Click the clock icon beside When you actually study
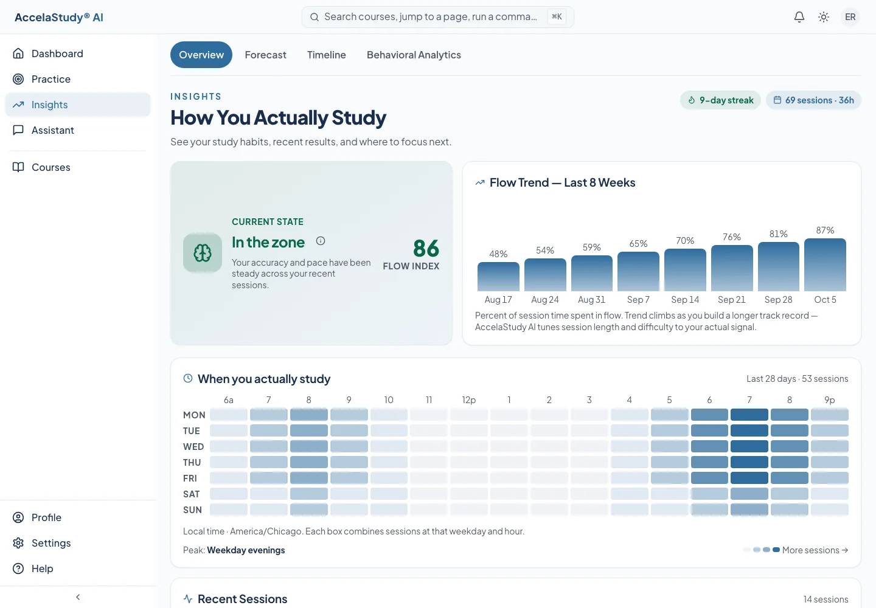 pyautogui.click(x=188, y=378)
